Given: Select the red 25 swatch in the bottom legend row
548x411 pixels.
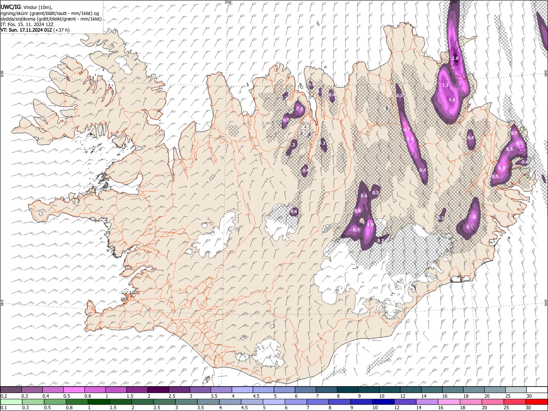Looking at the screenshot, I should pos(515,402).
